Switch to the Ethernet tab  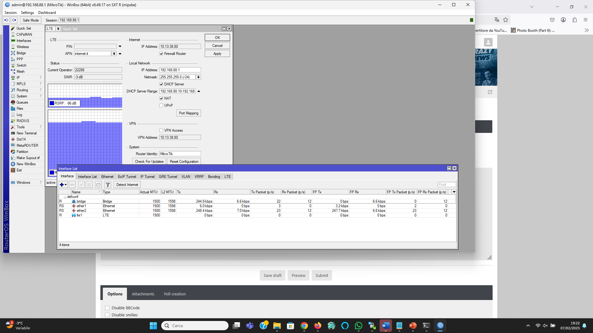coord(107,177)
